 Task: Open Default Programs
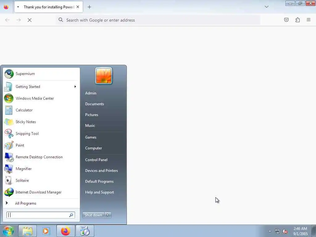[x=99, y=181]
